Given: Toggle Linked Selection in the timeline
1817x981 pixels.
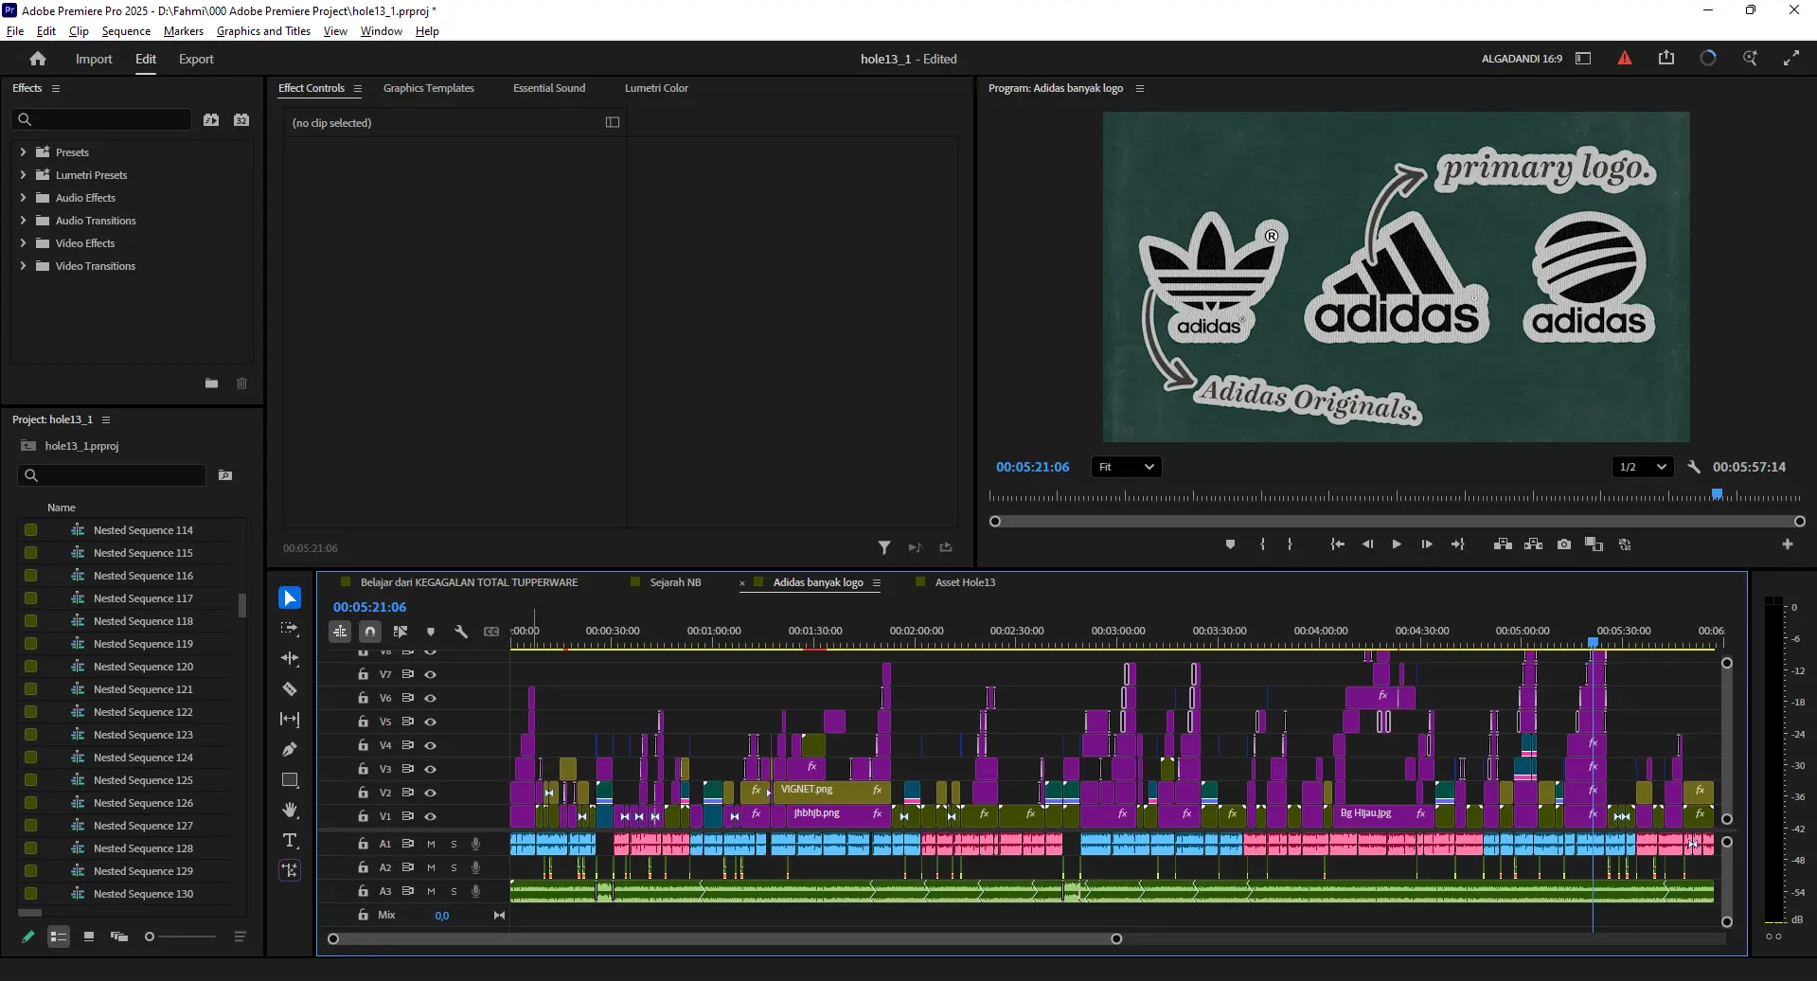Looking at the screenshot, I should tap(401, 632).
